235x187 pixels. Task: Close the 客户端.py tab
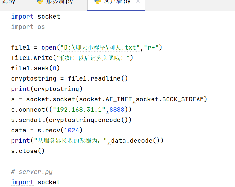pyautogui.click(x=138, y=2)
